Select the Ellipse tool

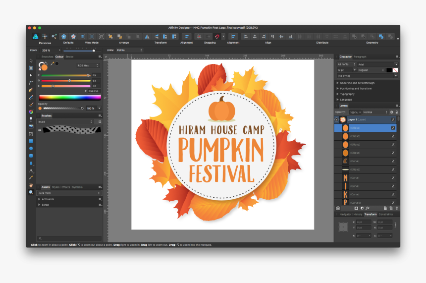(31, 148)
